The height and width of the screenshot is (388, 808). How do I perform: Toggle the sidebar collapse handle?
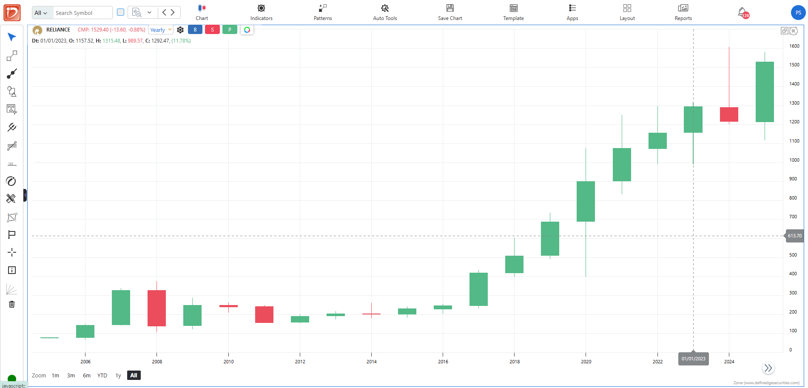tap(25, 195)
